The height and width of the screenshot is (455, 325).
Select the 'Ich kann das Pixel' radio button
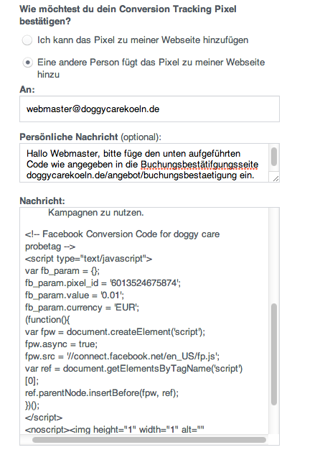click(x=27, y=40)
